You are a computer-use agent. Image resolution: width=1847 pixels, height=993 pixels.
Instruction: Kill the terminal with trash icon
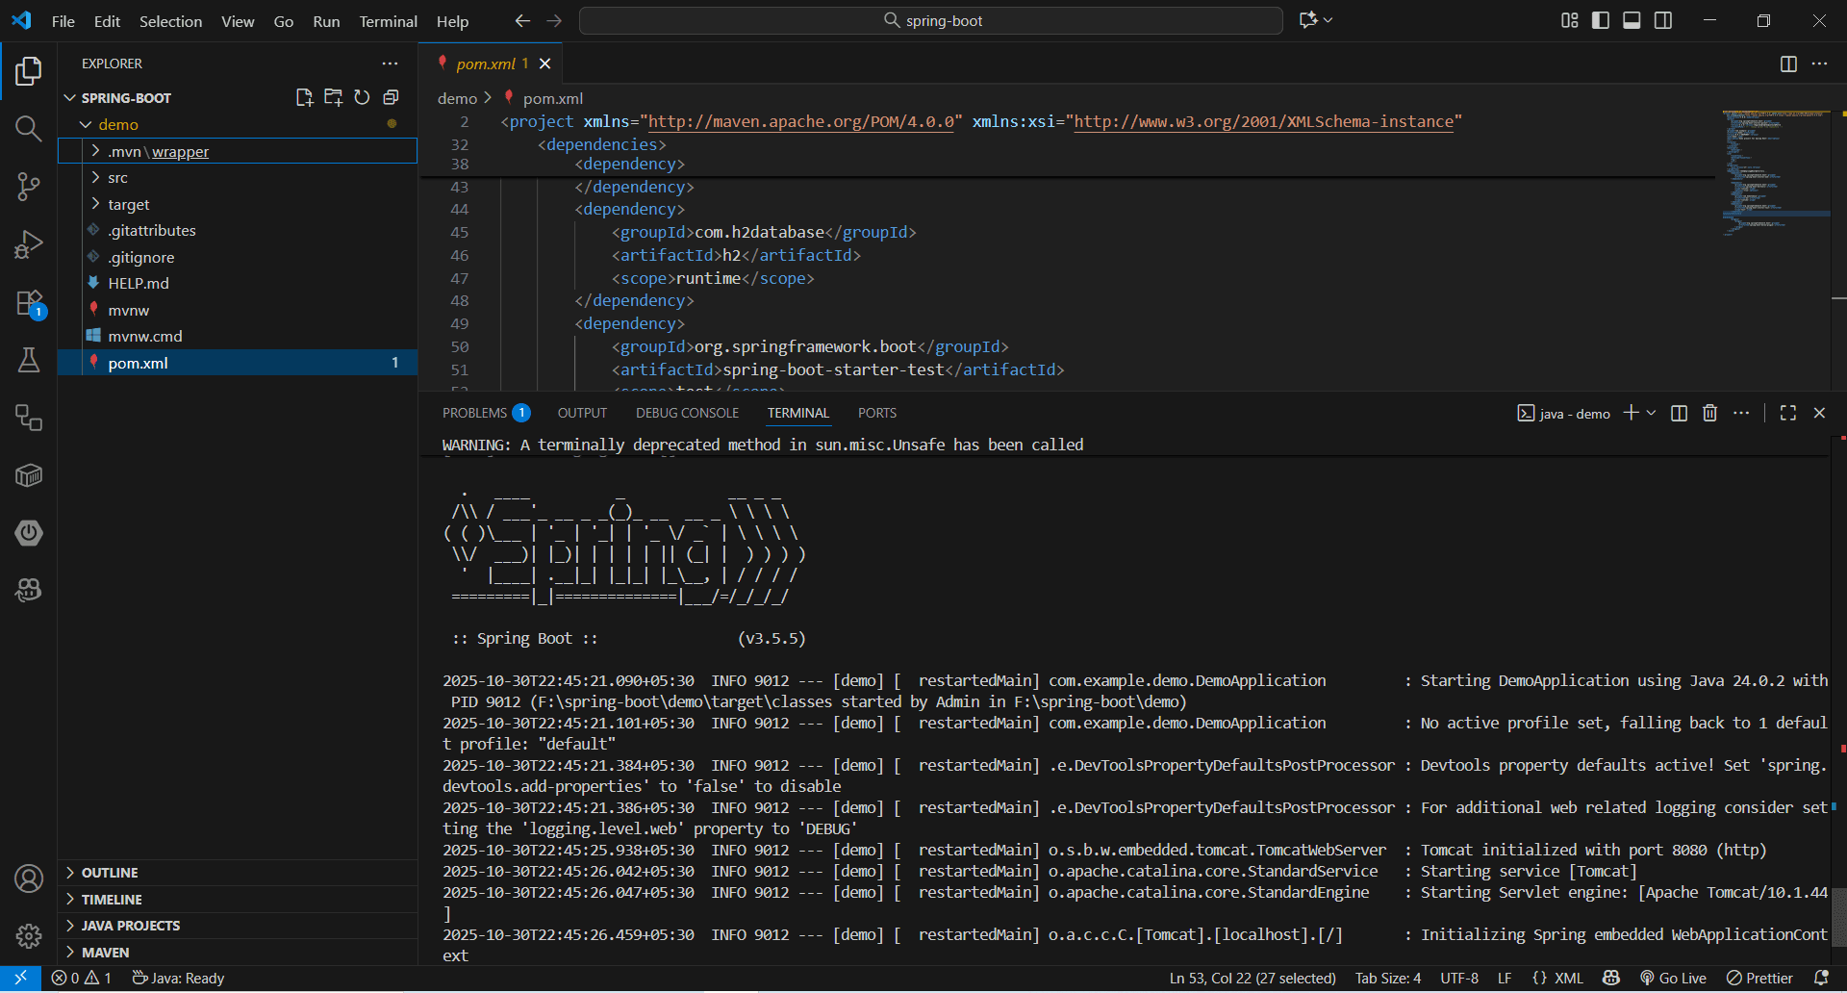(x=1709, y=413)
